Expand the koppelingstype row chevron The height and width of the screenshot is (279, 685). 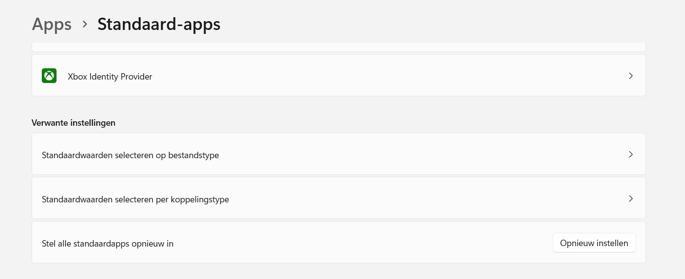click(631, 198)
